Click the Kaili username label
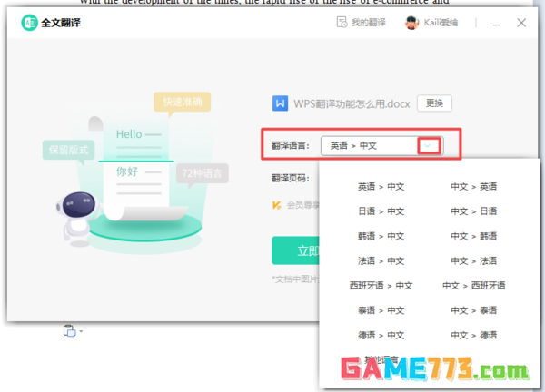The width and height of the screenshot is (545, 392). [x=441, y=23]
